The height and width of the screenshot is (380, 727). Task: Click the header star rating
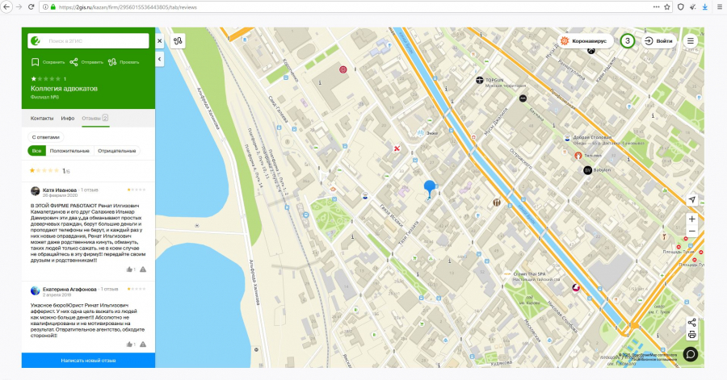tap(45, 79)
